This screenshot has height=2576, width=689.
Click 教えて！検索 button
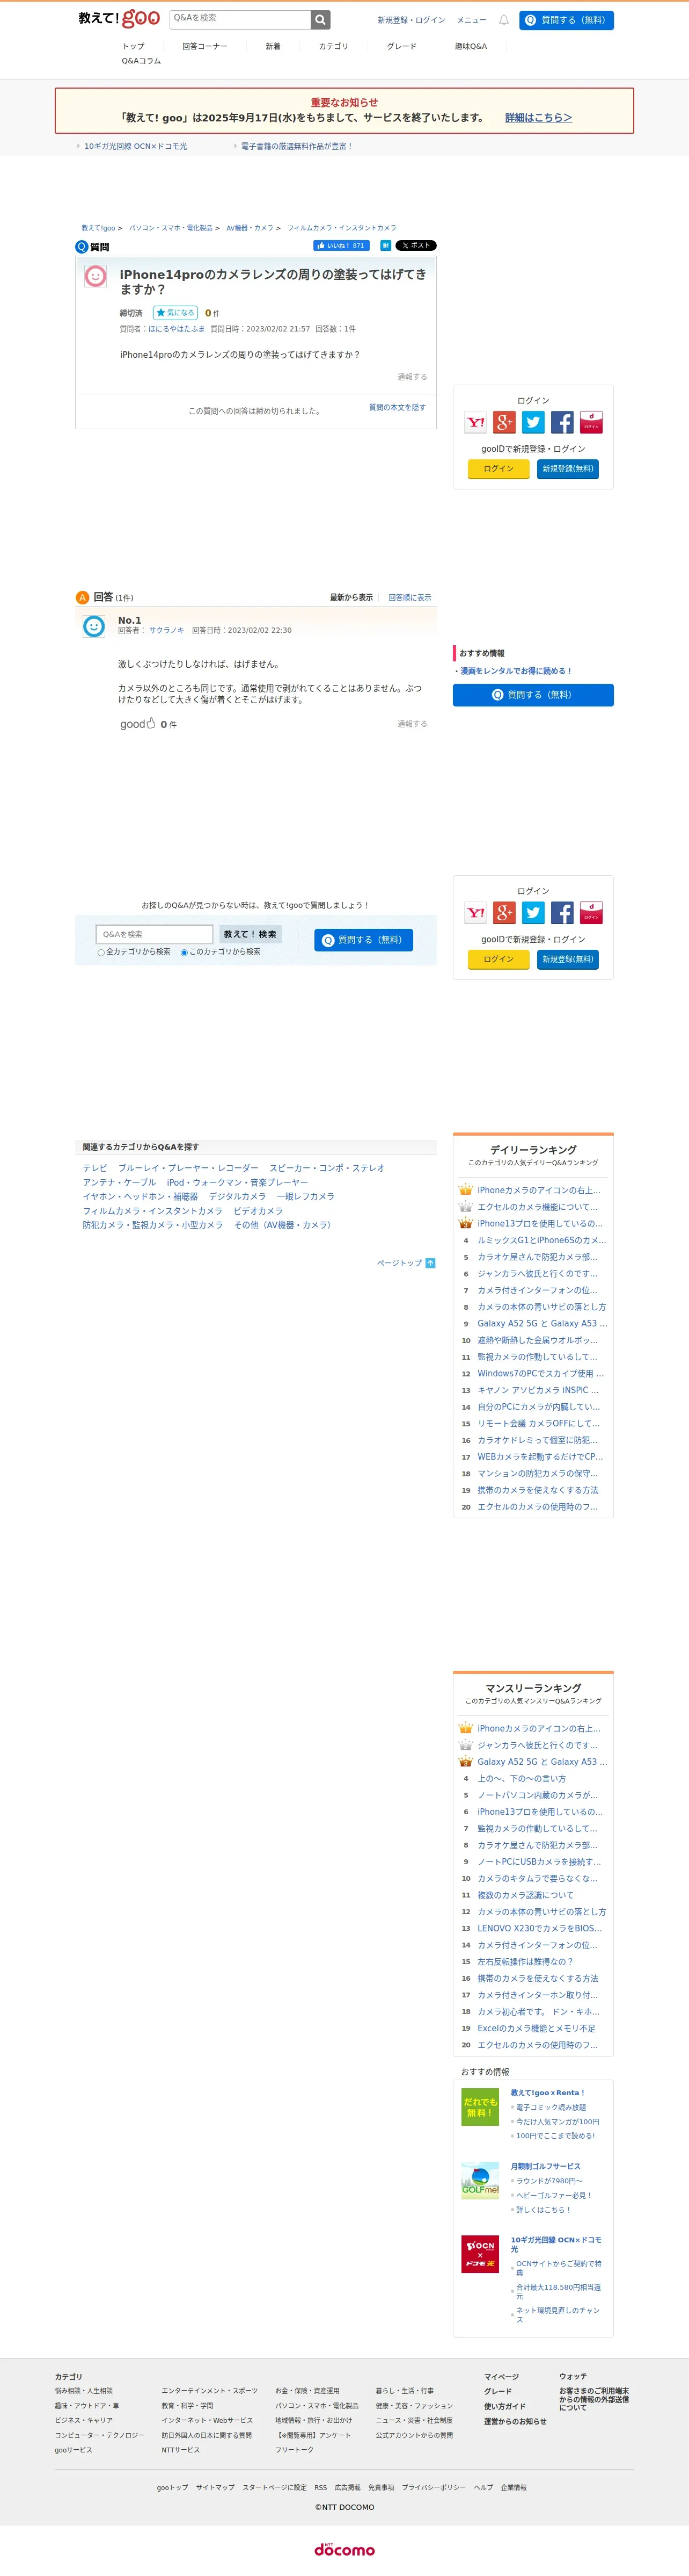(250, 934)
